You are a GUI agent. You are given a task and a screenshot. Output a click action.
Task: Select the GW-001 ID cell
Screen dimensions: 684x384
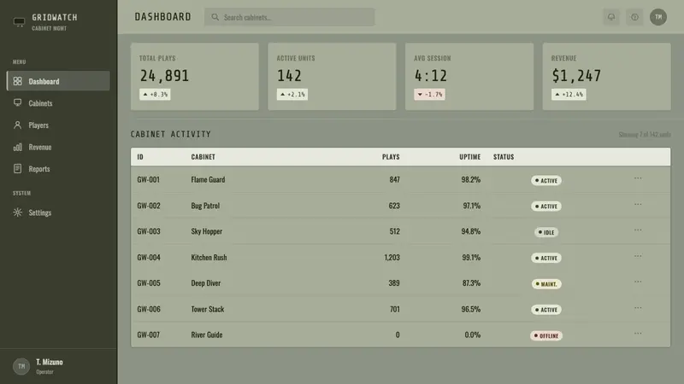click(148, 179)
